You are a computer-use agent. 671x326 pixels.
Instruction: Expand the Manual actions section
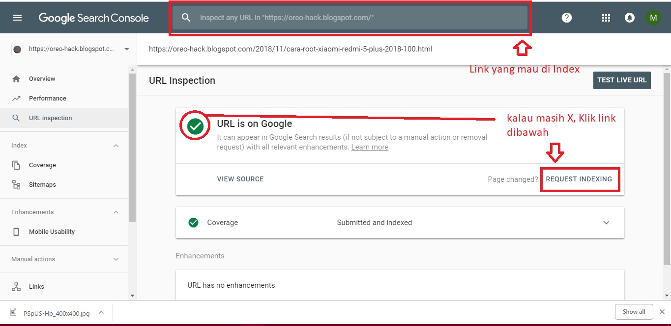116,259
